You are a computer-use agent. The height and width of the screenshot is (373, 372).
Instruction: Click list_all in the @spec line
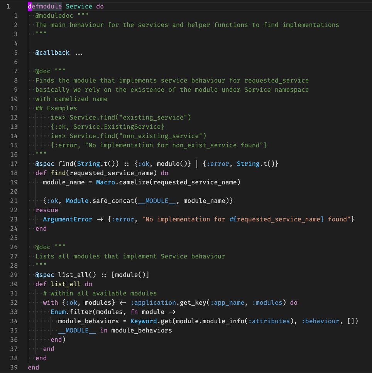(73, 275)
